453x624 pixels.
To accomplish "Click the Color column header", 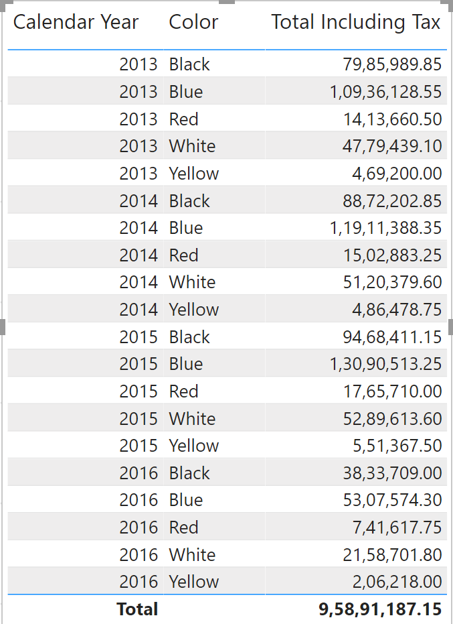I will (x=193, y=22).
